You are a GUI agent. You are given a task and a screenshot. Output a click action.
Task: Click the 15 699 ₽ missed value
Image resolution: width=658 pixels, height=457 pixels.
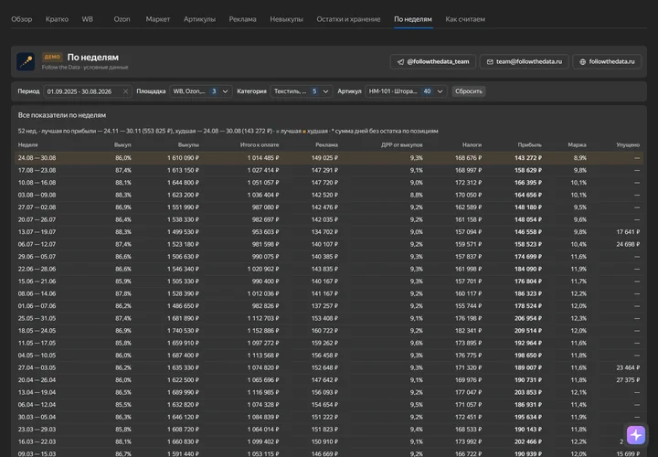628,454
